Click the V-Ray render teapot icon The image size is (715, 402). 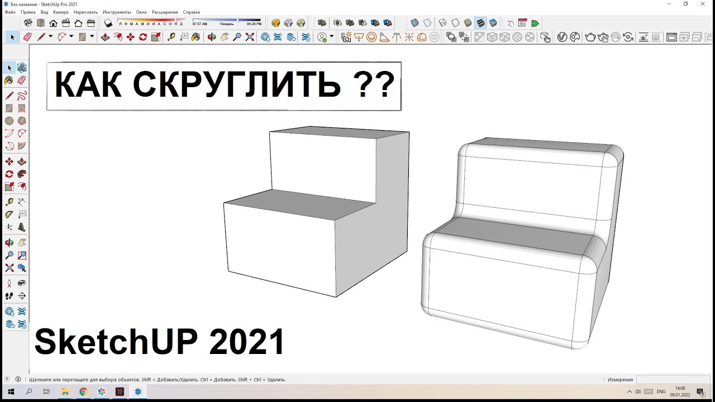coord(590,37)
